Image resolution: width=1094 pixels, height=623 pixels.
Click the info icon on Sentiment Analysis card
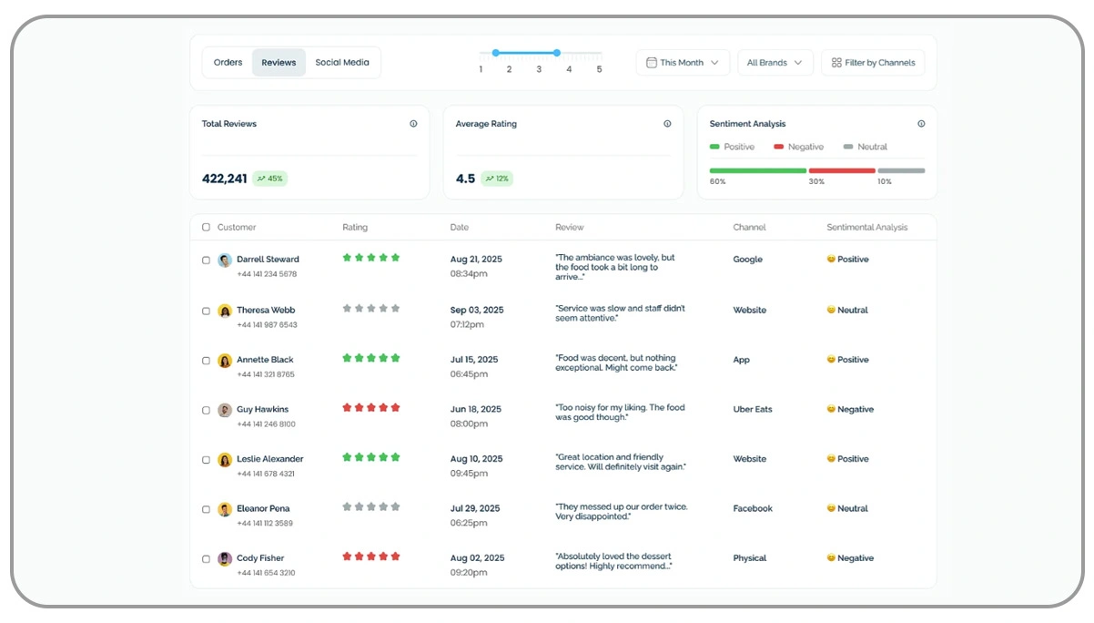(x=921, y=124)
